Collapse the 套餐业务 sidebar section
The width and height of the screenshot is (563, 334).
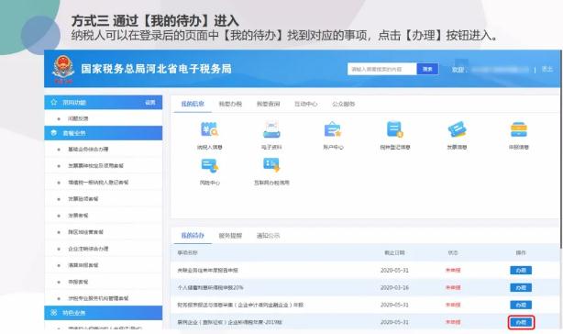pos(104,133)
